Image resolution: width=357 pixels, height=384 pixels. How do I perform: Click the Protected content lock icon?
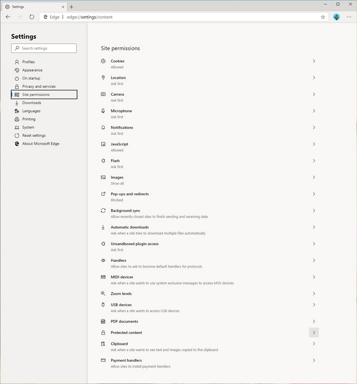(103, 333)
